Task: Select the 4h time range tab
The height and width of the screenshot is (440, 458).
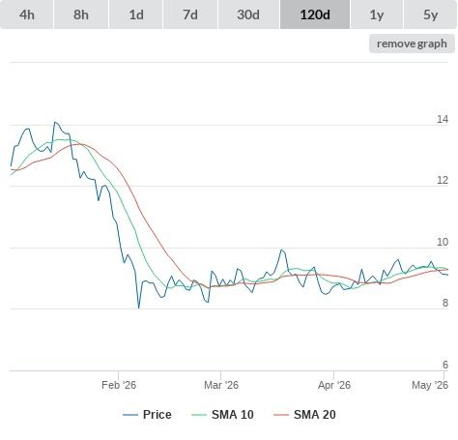Action: pos(27,15)
